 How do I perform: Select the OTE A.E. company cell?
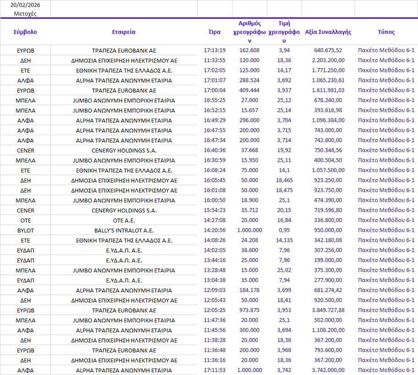124,220
